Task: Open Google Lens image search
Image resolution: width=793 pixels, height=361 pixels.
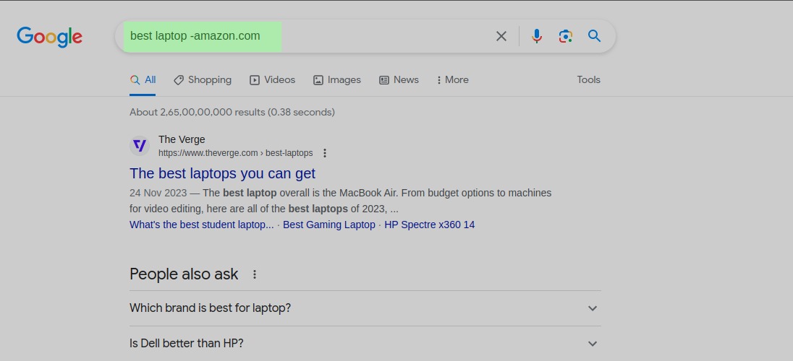Action: 565,36
